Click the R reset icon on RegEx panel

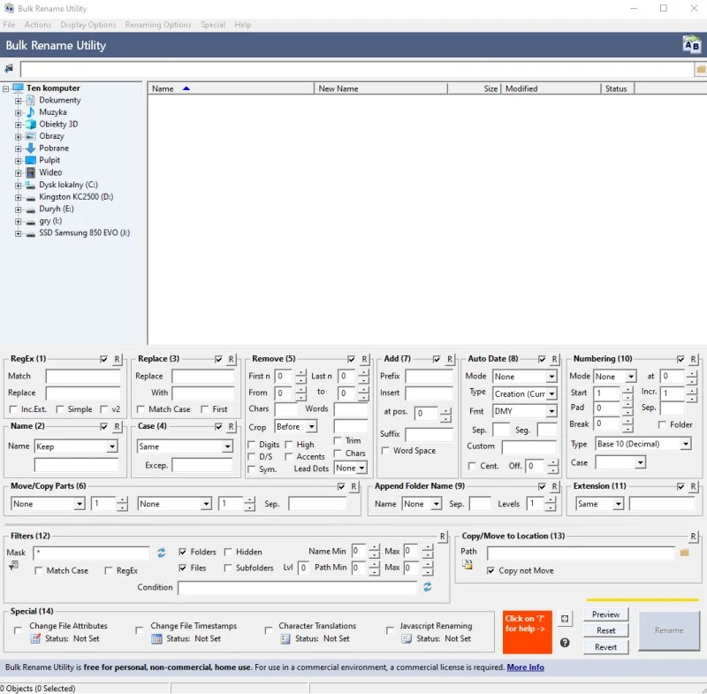tap(117, 359)
